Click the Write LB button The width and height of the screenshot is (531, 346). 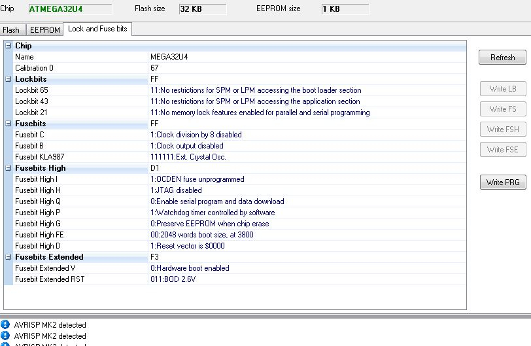(x=503, y=89)
